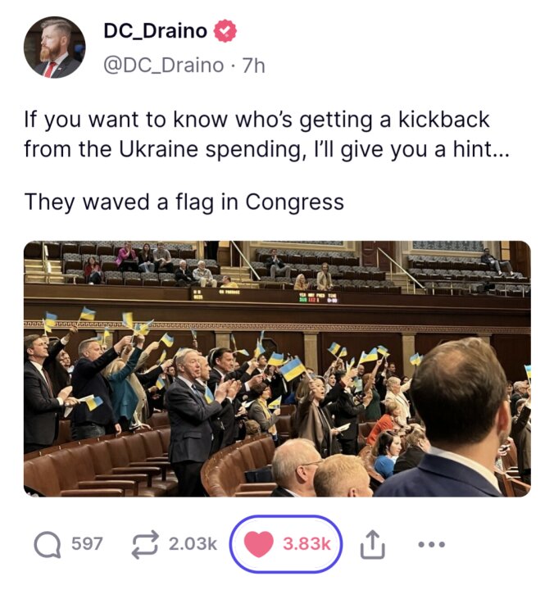
Task: Click the man's head in photo foreground
Action: 461,392
